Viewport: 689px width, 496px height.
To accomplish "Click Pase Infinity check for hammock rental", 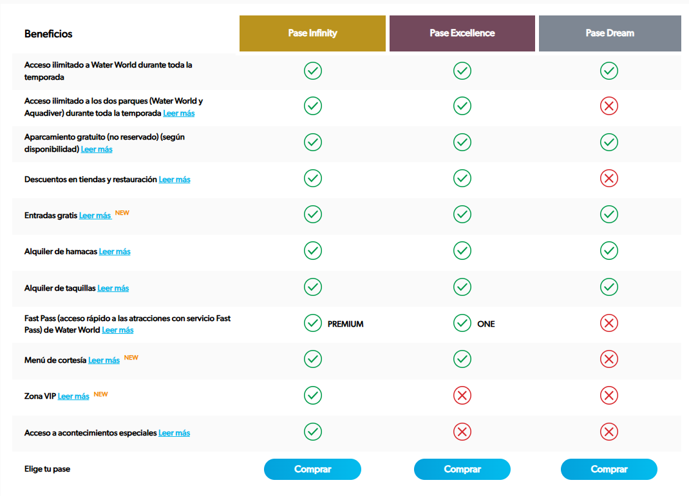I will click(x=313, y=250).
